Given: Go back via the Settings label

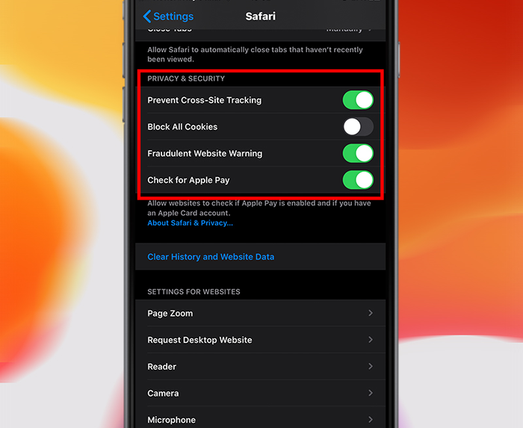Looking at the screenshot, I should [x=173, y=16].
